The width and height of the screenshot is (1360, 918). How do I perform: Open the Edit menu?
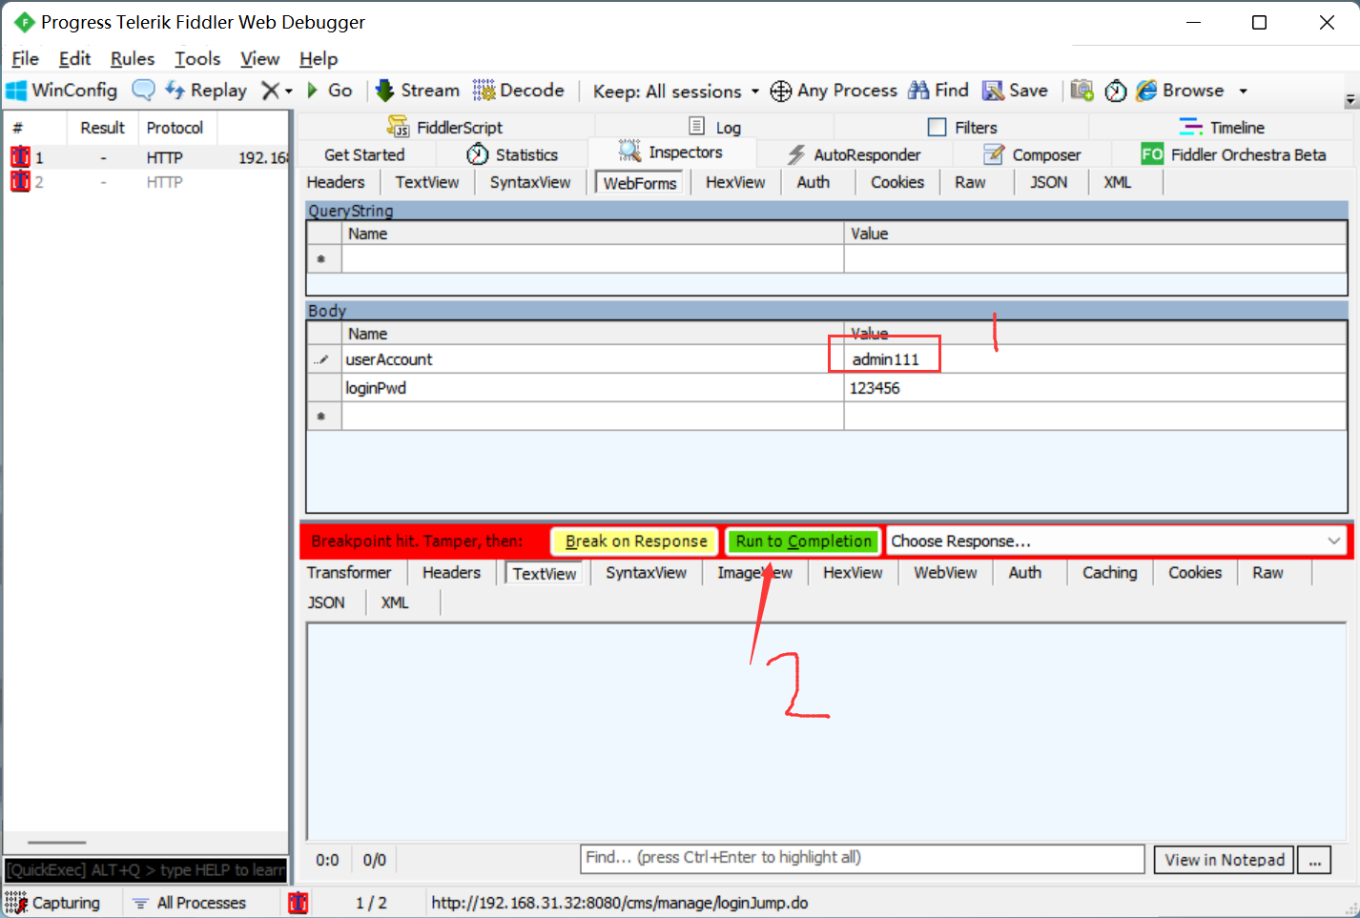pyautogui.click(x=74, y=59)
